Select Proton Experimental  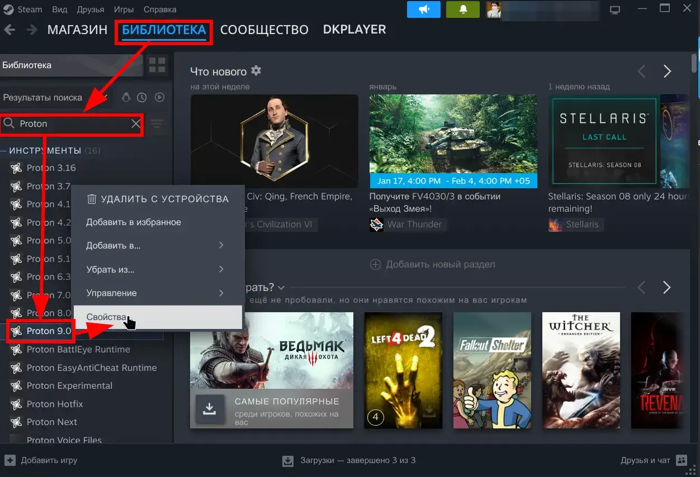pos(69,386)
